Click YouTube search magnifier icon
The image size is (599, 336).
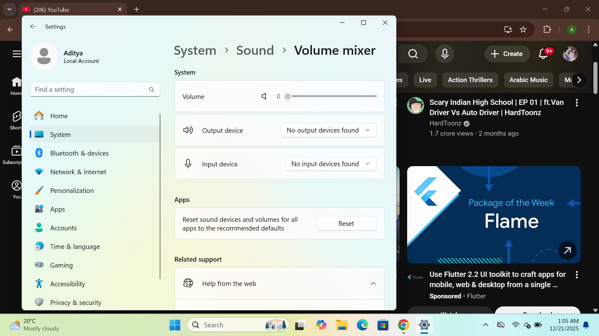[x=413, y=54]
